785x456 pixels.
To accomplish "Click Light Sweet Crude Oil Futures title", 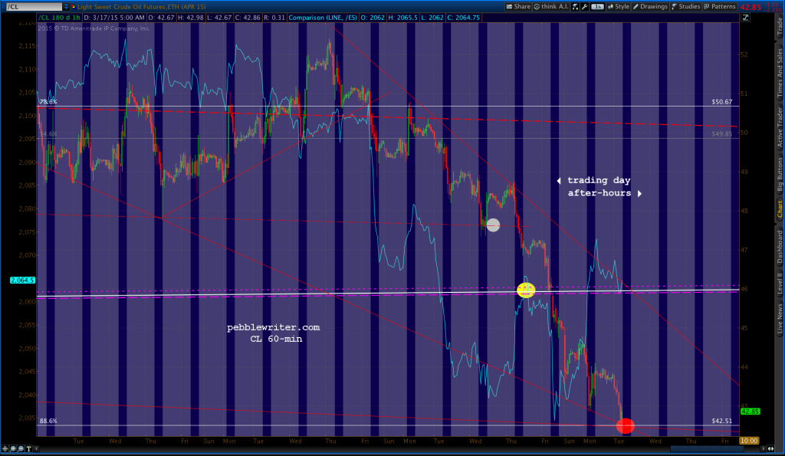I will click(x=141, y=6).
